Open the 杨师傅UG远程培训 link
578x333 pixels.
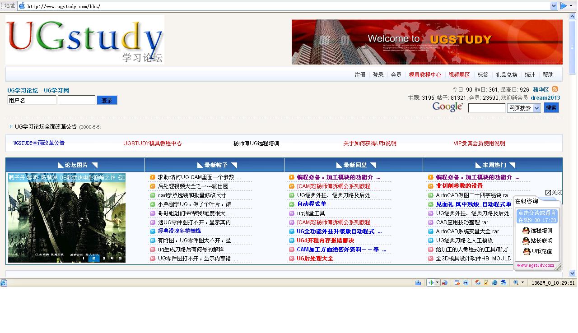[256, 143]
